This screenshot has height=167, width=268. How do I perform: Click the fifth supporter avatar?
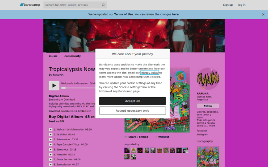tap(153, 151)
